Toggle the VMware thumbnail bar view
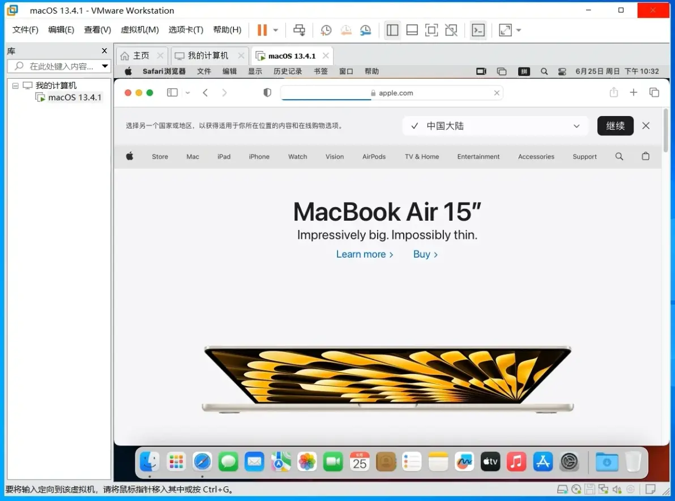675x501 pixels. click(412, 30)
